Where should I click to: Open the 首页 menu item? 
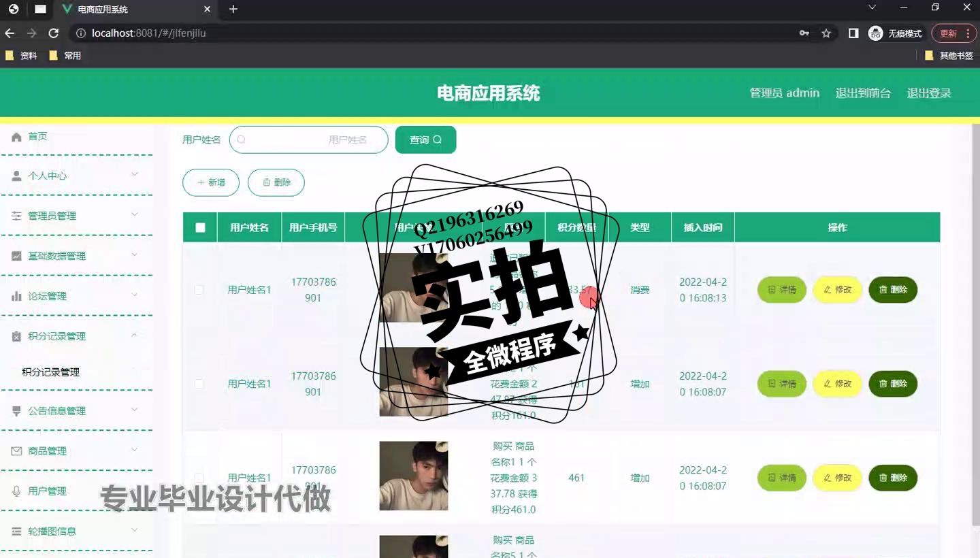[x=76, y=137]
